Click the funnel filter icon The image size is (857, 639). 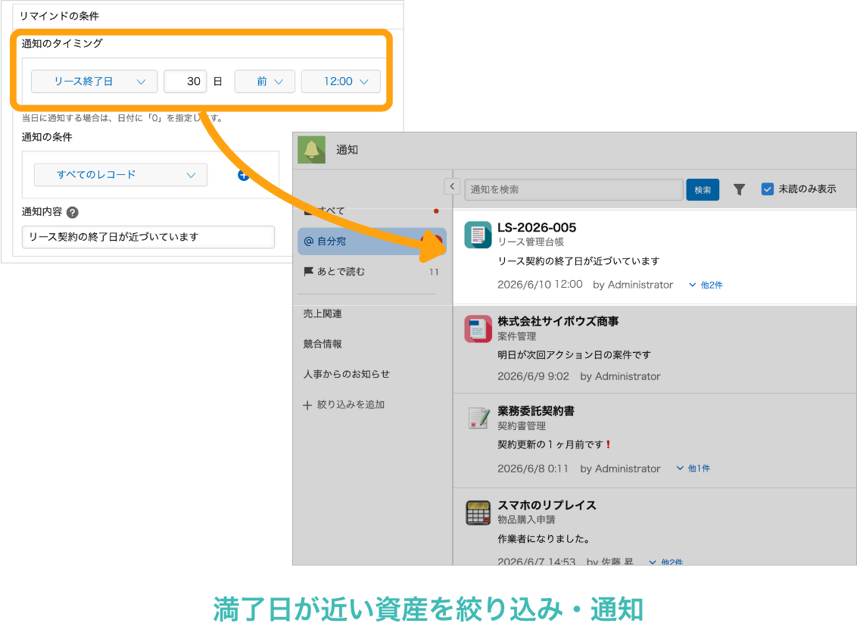(x=739, y=190)
